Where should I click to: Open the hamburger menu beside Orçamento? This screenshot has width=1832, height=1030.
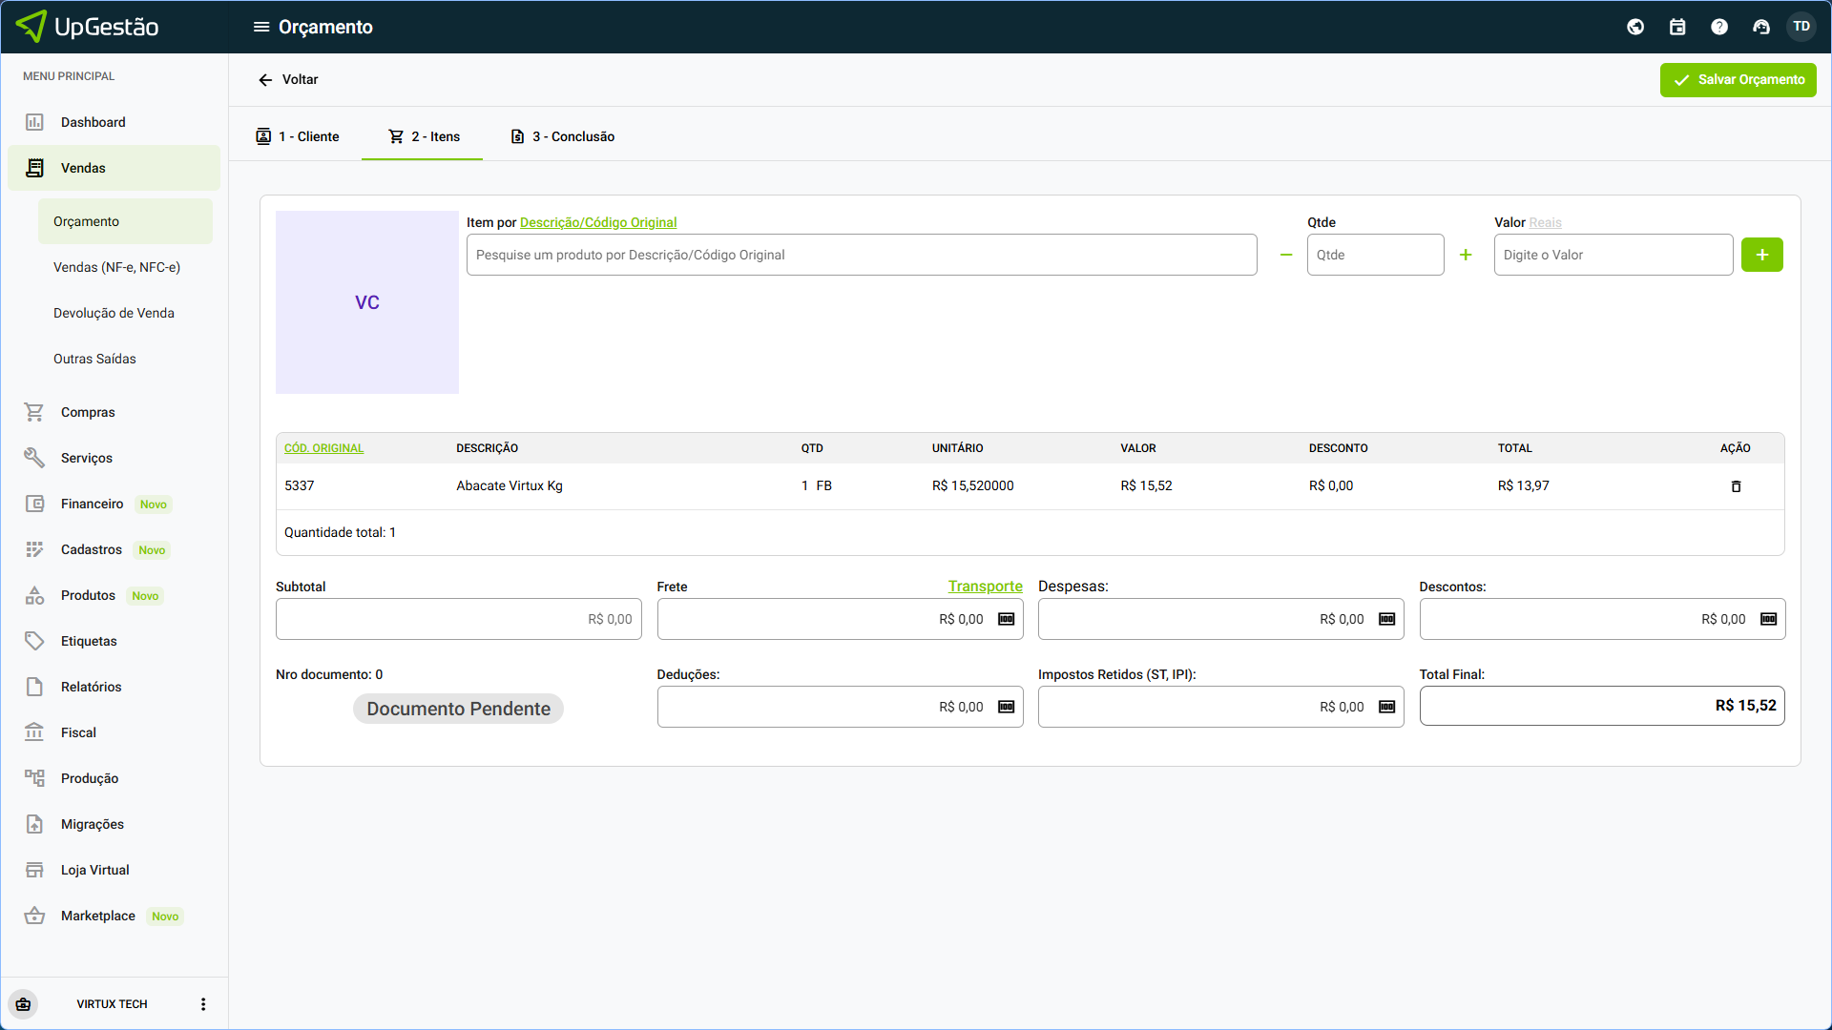[x=260, y=27]
